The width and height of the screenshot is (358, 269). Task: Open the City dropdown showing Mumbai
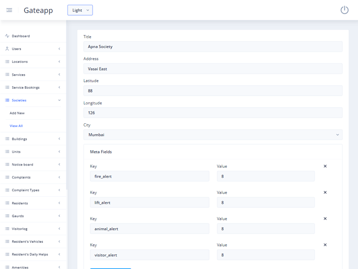coord(213,135)
